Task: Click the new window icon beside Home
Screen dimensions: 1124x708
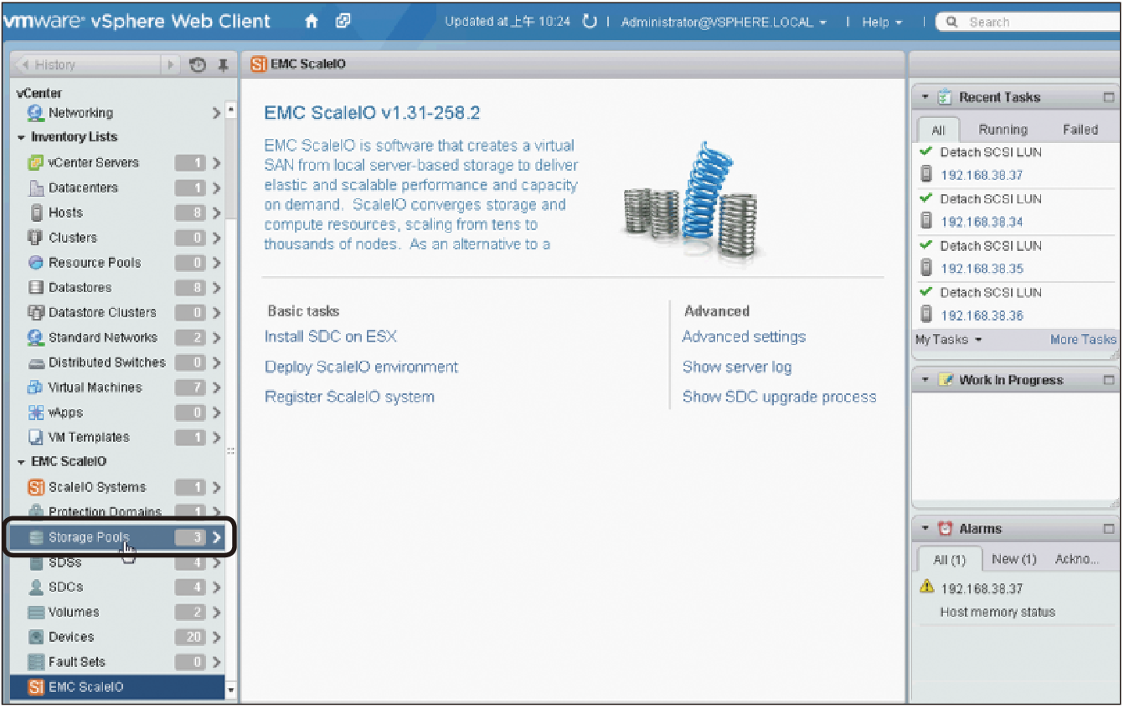Action: [342, 22]
